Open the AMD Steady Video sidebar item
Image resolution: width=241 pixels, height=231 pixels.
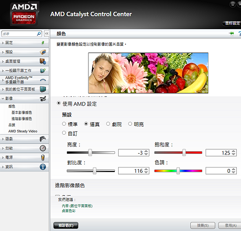(x=23, y=131)
